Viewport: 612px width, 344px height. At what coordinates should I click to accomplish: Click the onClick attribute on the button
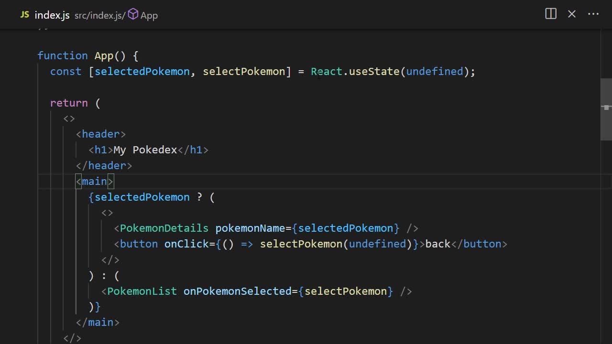pos(186,244)
